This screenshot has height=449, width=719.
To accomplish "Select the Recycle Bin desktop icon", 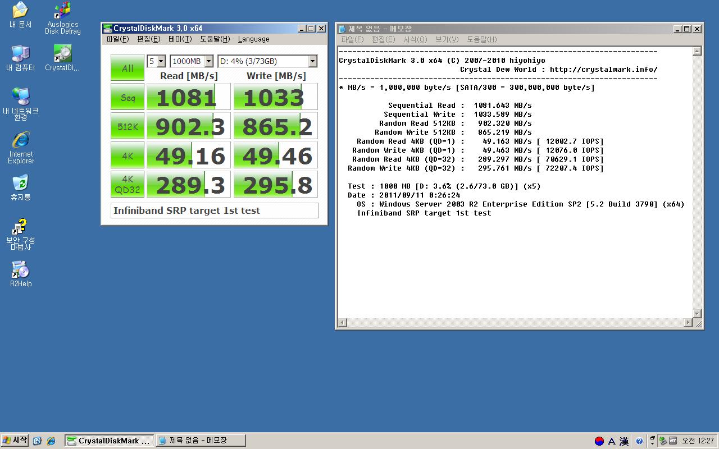I will pyautogui.click(x=21, y=188).
